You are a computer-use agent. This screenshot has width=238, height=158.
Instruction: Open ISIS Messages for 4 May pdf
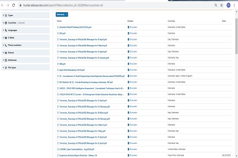(83, 131)
